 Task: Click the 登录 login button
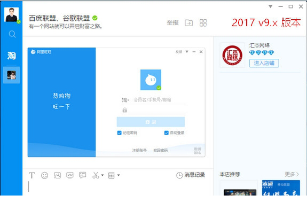pos(151,122)
